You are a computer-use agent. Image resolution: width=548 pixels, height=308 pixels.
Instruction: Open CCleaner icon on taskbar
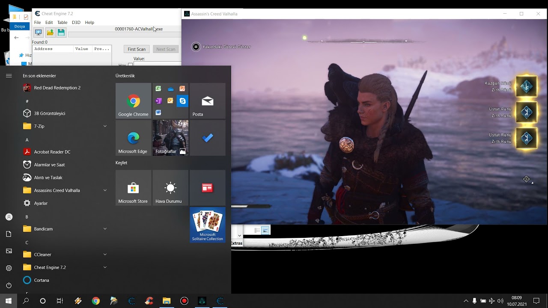point(149,301)
